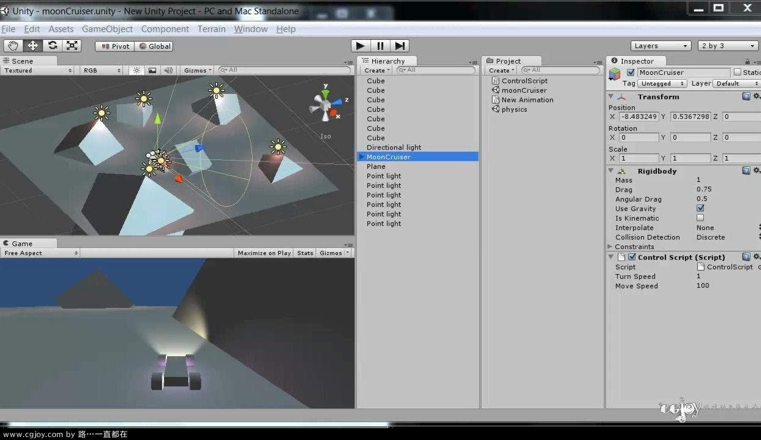Open Project Create button
Viewport: 761px width, 440px height.
pyautogui.click(x=502, y=70)
